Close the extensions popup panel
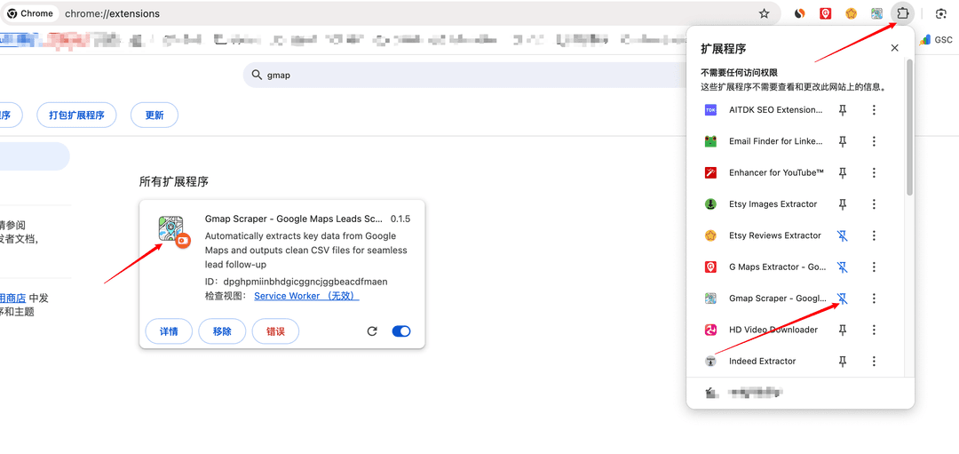959x454 pixels. point(895,48)
